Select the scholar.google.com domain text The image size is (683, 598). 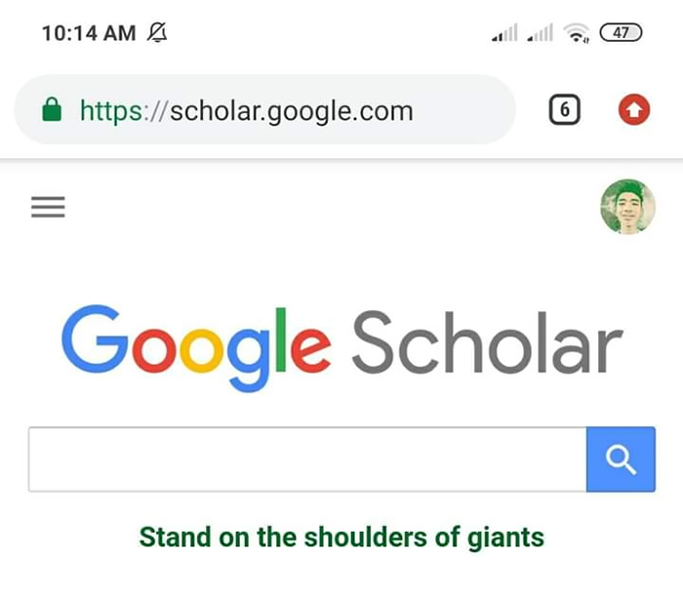coord(291,111)
